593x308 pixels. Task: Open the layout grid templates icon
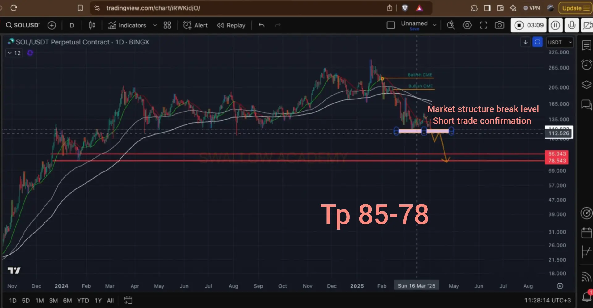pyautogui.click(x=167, y=25)
